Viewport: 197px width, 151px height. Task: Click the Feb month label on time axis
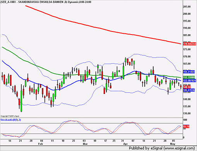[41, 144]
